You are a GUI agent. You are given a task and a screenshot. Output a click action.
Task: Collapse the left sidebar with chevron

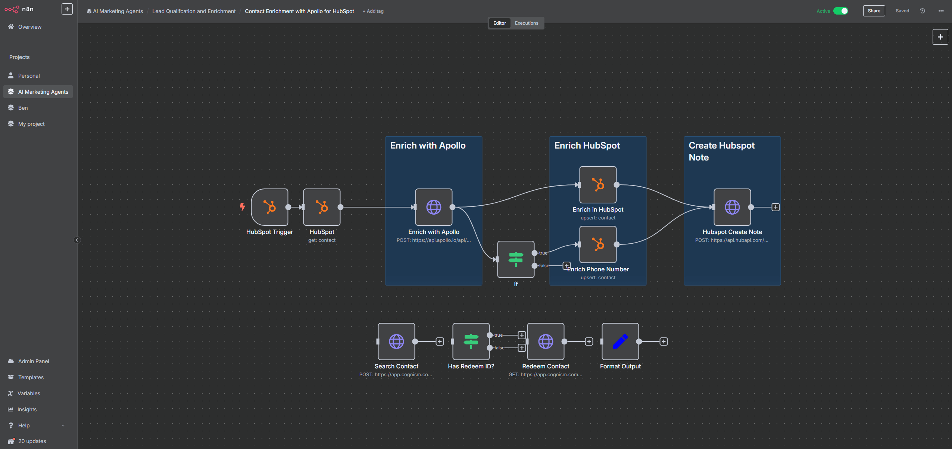(77, 240)
